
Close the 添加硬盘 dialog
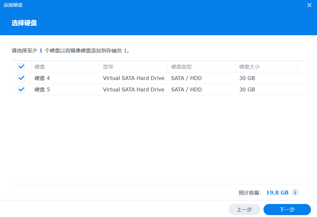pos(309,5)
